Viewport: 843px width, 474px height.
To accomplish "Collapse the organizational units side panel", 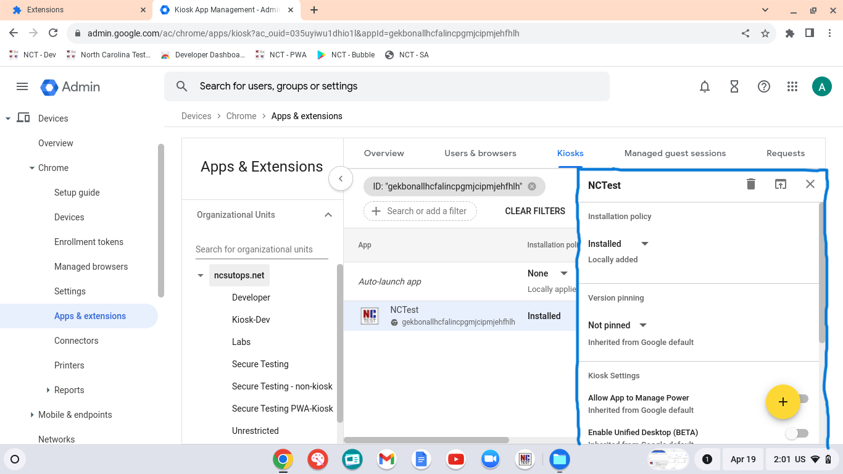I will coord(340,179).
